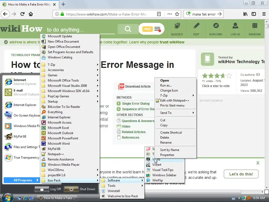Launch Microsoft Excel from programs list
The height and width of the screenshot is (202, 269).
pyautogui.click(x=70, y=128)
